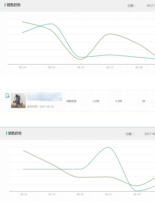This screenshot has width=155, height=202.
Task: Click the lower 销售趋势 section heading
Action: coord(15,133)
